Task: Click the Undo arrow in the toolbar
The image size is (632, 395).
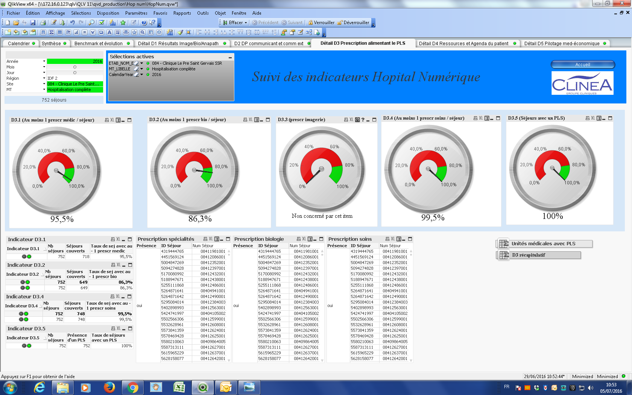Action: click(72, 23)
